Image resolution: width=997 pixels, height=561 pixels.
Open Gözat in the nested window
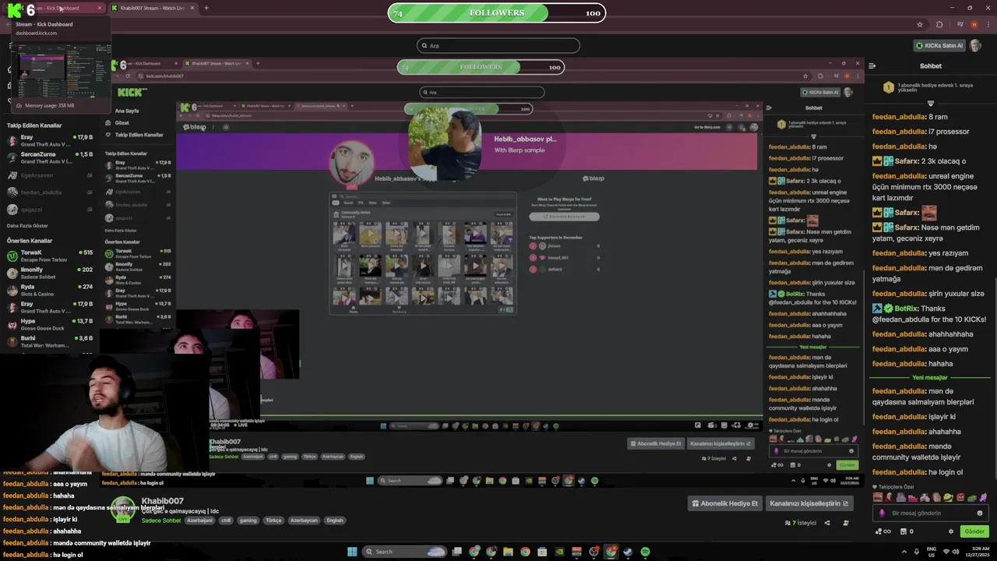(122, 123)
